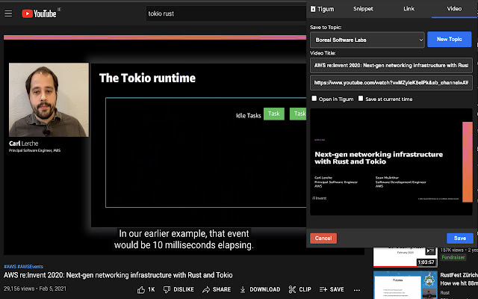Open the RustFest Zürich recommended video thumbnail
The height and width of the screenshot is (299, 478).
[405, 285]
